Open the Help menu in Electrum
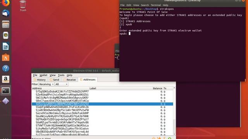This screenshot has height=139, width=248. click(69, 75)
